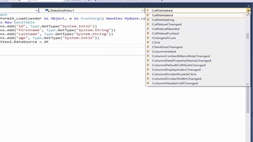Screen dimensions: 253x142
Task: Select ColumnAdded event
Action: coord(195,52)
